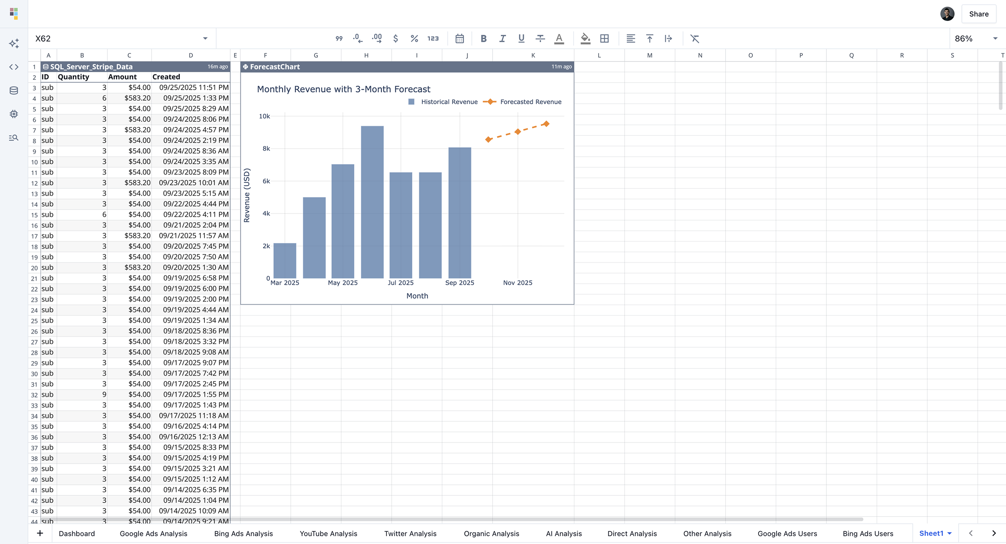
Task: Click the Share button
Action: click(979, 14)
